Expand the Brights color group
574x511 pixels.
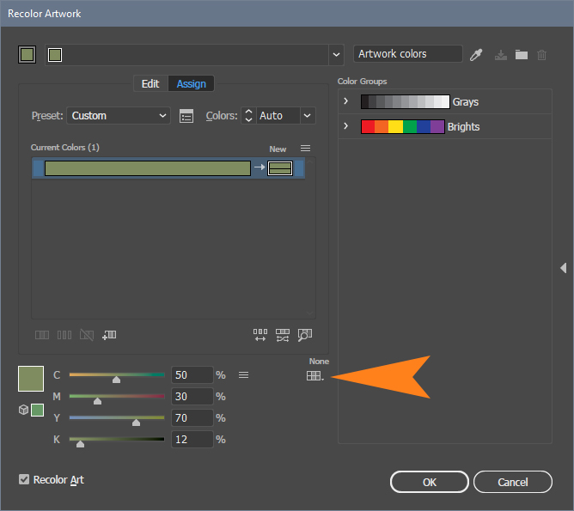click(345, 127)
